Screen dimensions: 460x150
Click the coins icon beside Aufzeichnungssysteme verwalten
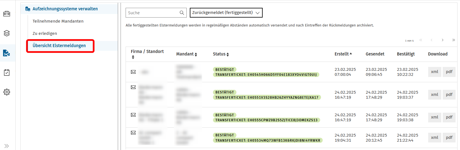coord(28,9)
